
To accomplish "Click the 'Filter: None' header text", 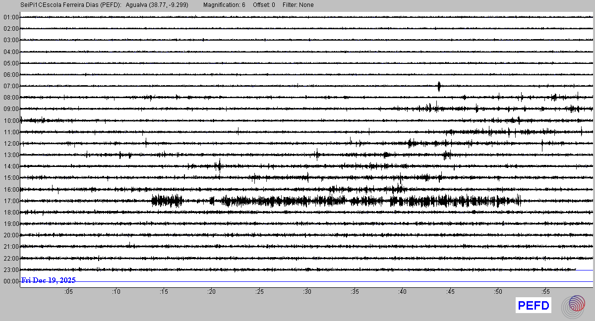I will click(x=298, y=5).
